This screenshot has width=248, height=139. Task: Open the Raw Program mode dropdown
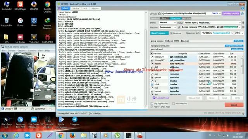[x=159, y=33]
